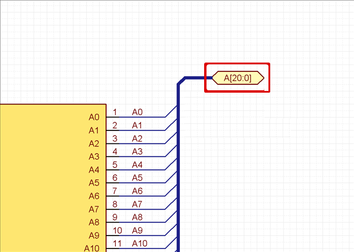Image resolution: width=354 pixels, height=252 pixels.
Task: Click pin name A4 inside component
Action: [x=94, y=169]
